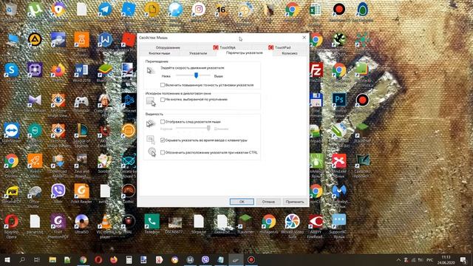
Task: Close the mouse properties dialog
Action: [x=304, y=38]
